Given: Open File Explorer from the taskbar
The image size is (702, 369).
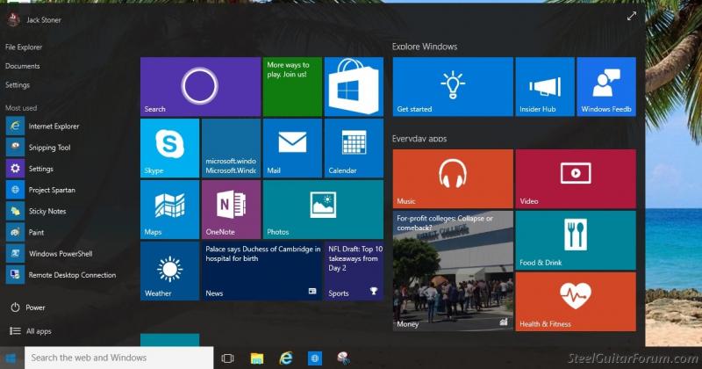Looking at the screenshot, I should (257, 358).
